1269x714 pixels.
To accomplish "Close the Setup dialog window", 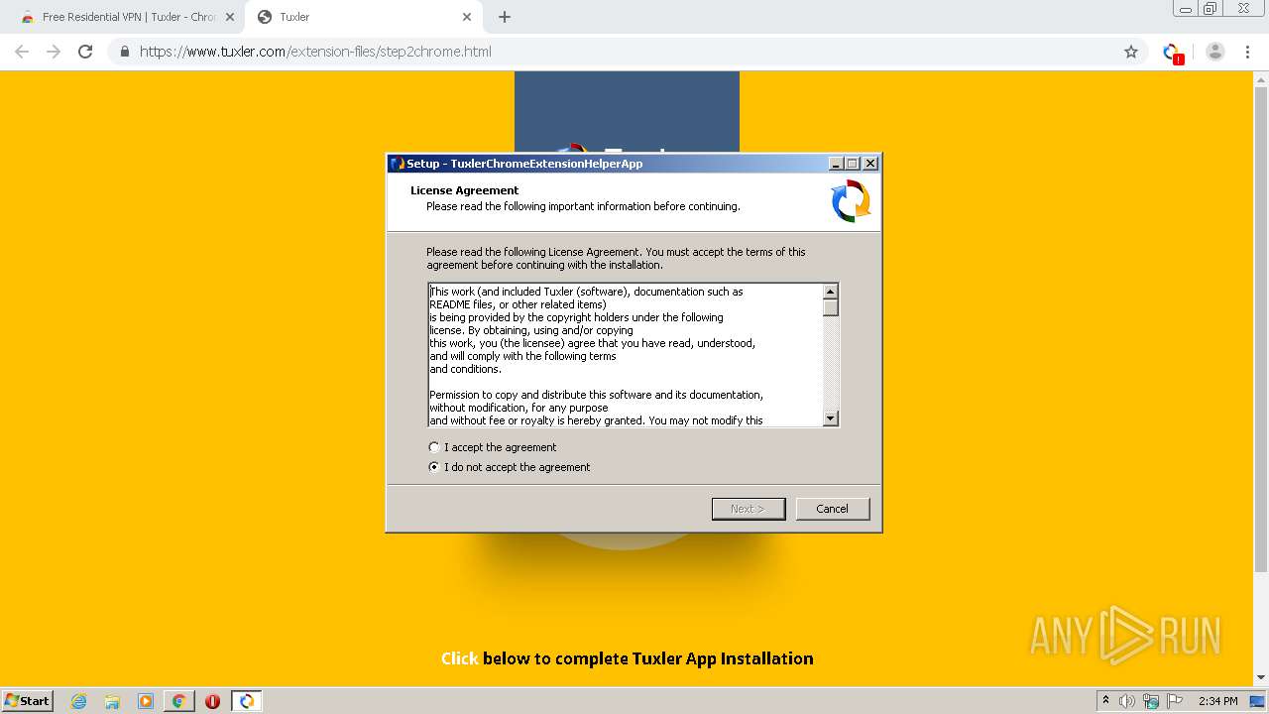I will point(870,164).
